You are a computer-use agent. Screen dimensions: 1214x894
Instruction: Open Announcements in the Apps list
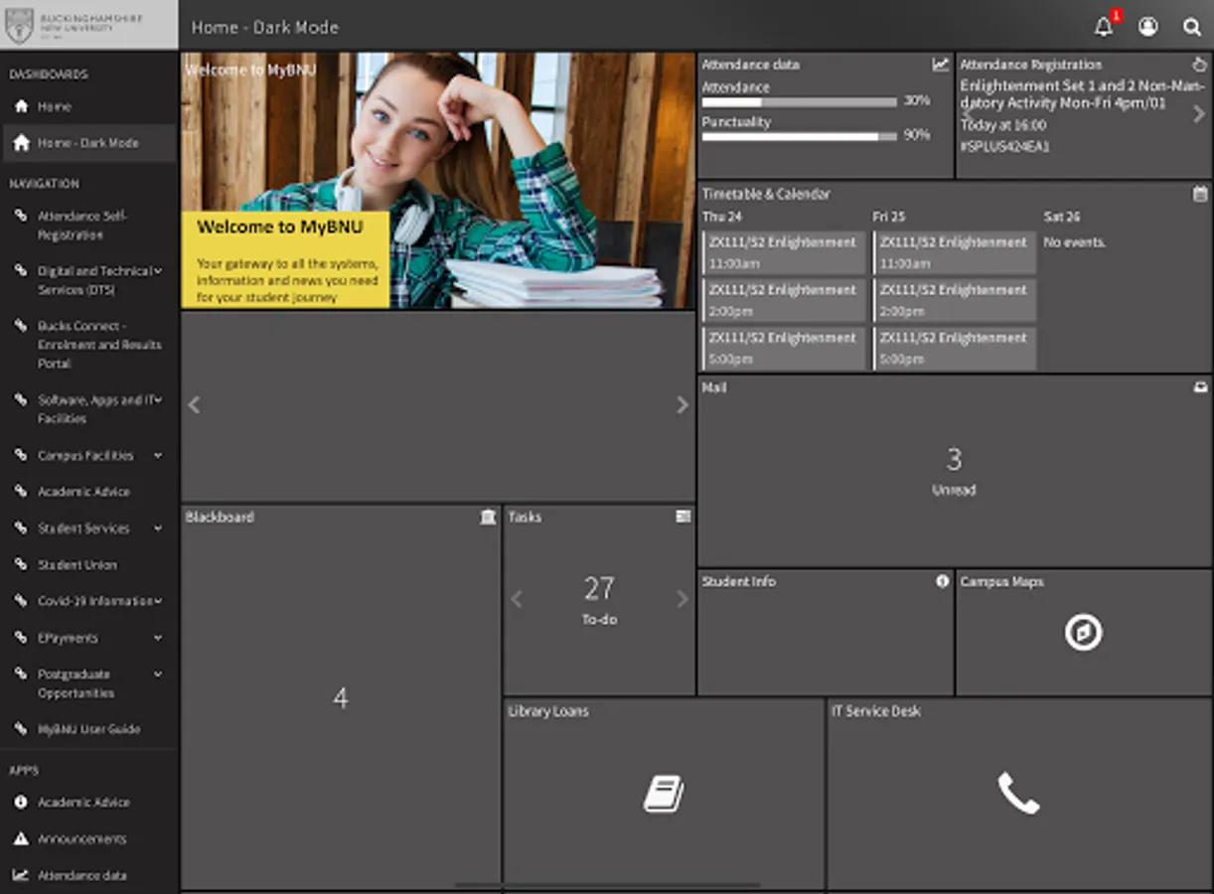82,838
